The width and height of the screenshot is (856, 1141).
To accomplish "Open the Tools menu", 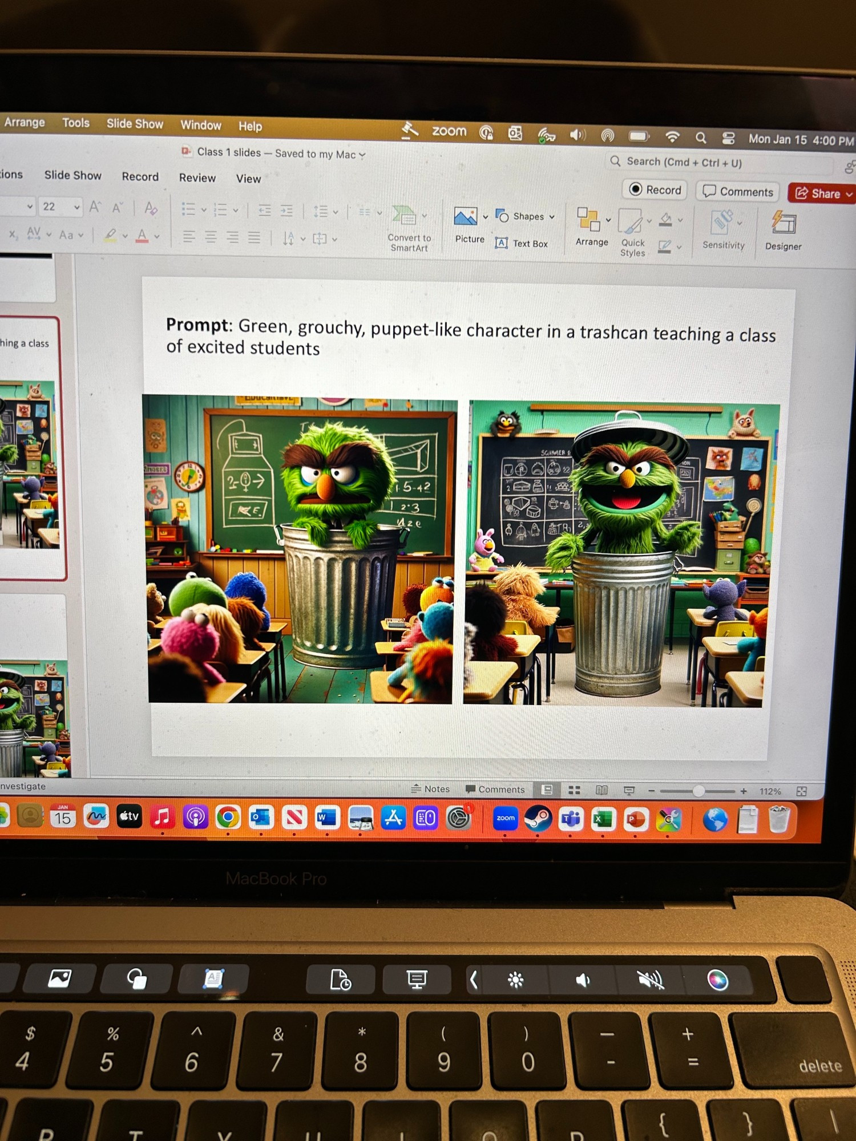I will click(x=76, y=123).
